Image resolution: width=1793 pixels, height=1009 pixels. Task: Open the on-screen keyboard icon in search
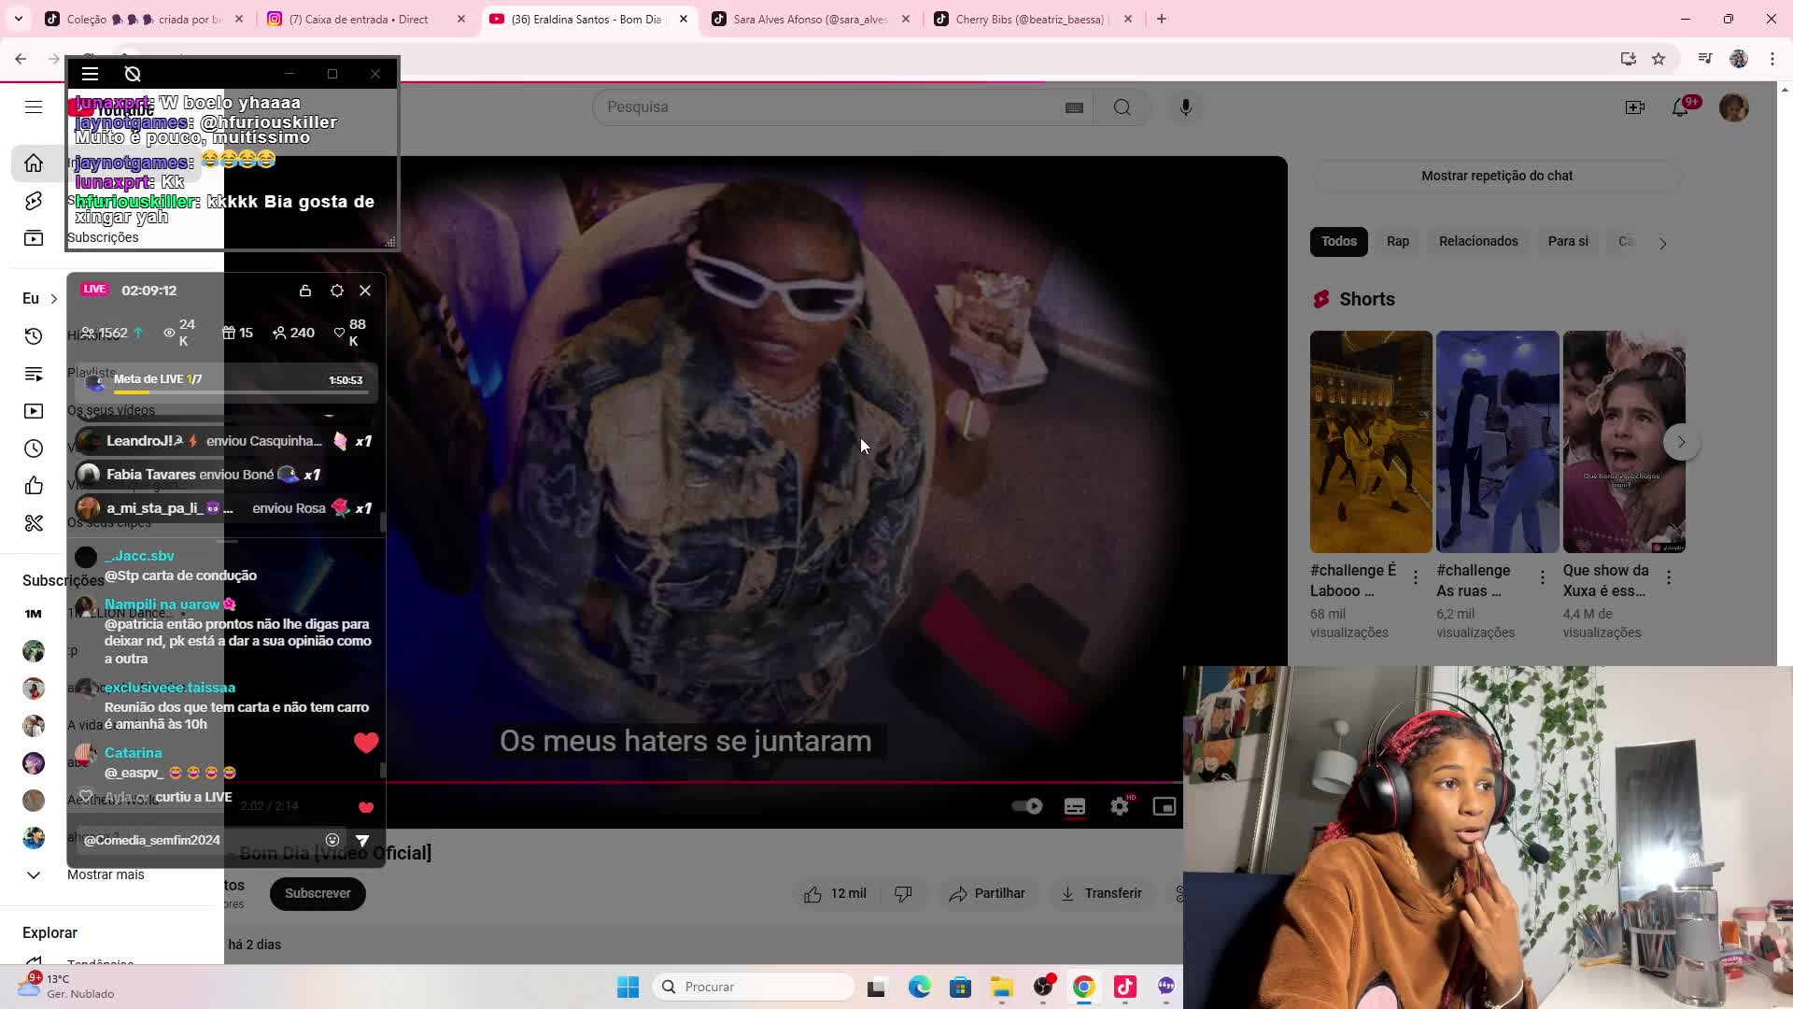1074,107
